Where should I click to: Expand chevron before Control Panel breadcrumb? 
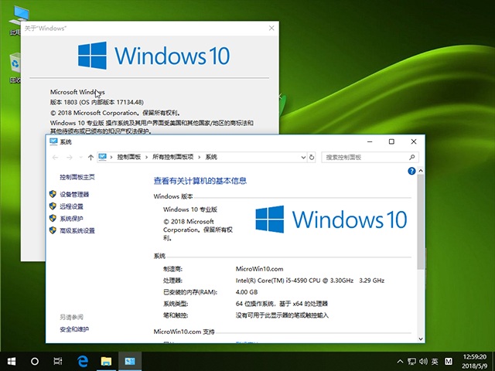coord(111,157)
